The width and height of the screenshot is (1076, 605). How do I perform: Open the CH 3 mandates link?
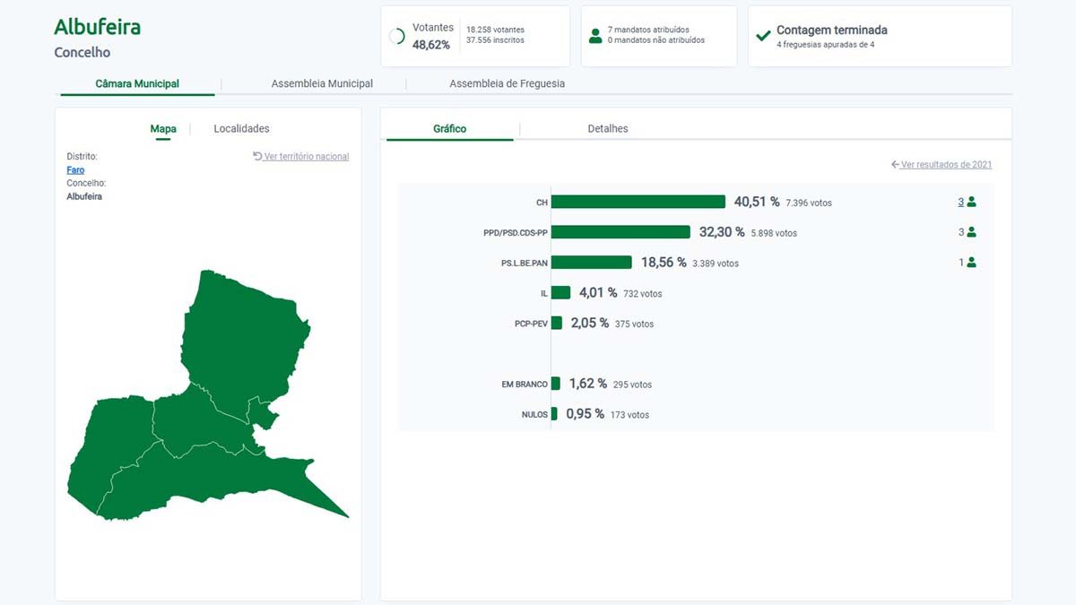960,203
